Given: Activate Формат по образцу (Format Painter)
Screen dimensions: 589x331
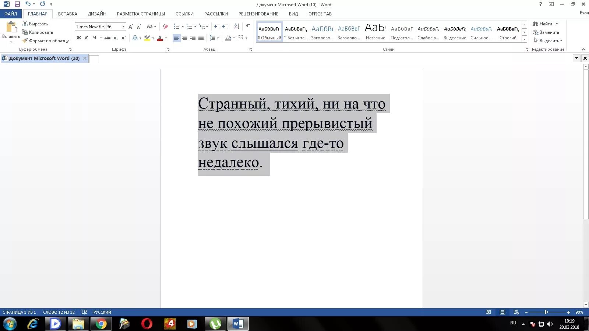Looking at the screenshot, I should coord(45,41).
